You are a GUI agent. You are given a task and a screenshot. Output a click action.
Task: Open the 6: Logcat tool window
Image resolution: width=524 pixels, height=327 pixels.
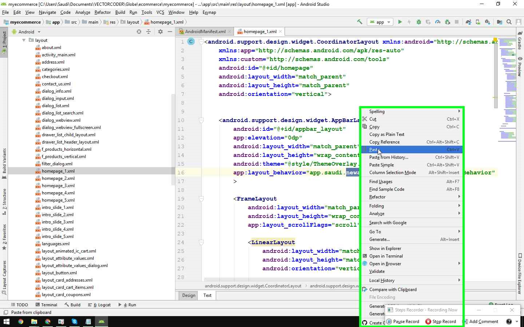click(x=99, y=305)
